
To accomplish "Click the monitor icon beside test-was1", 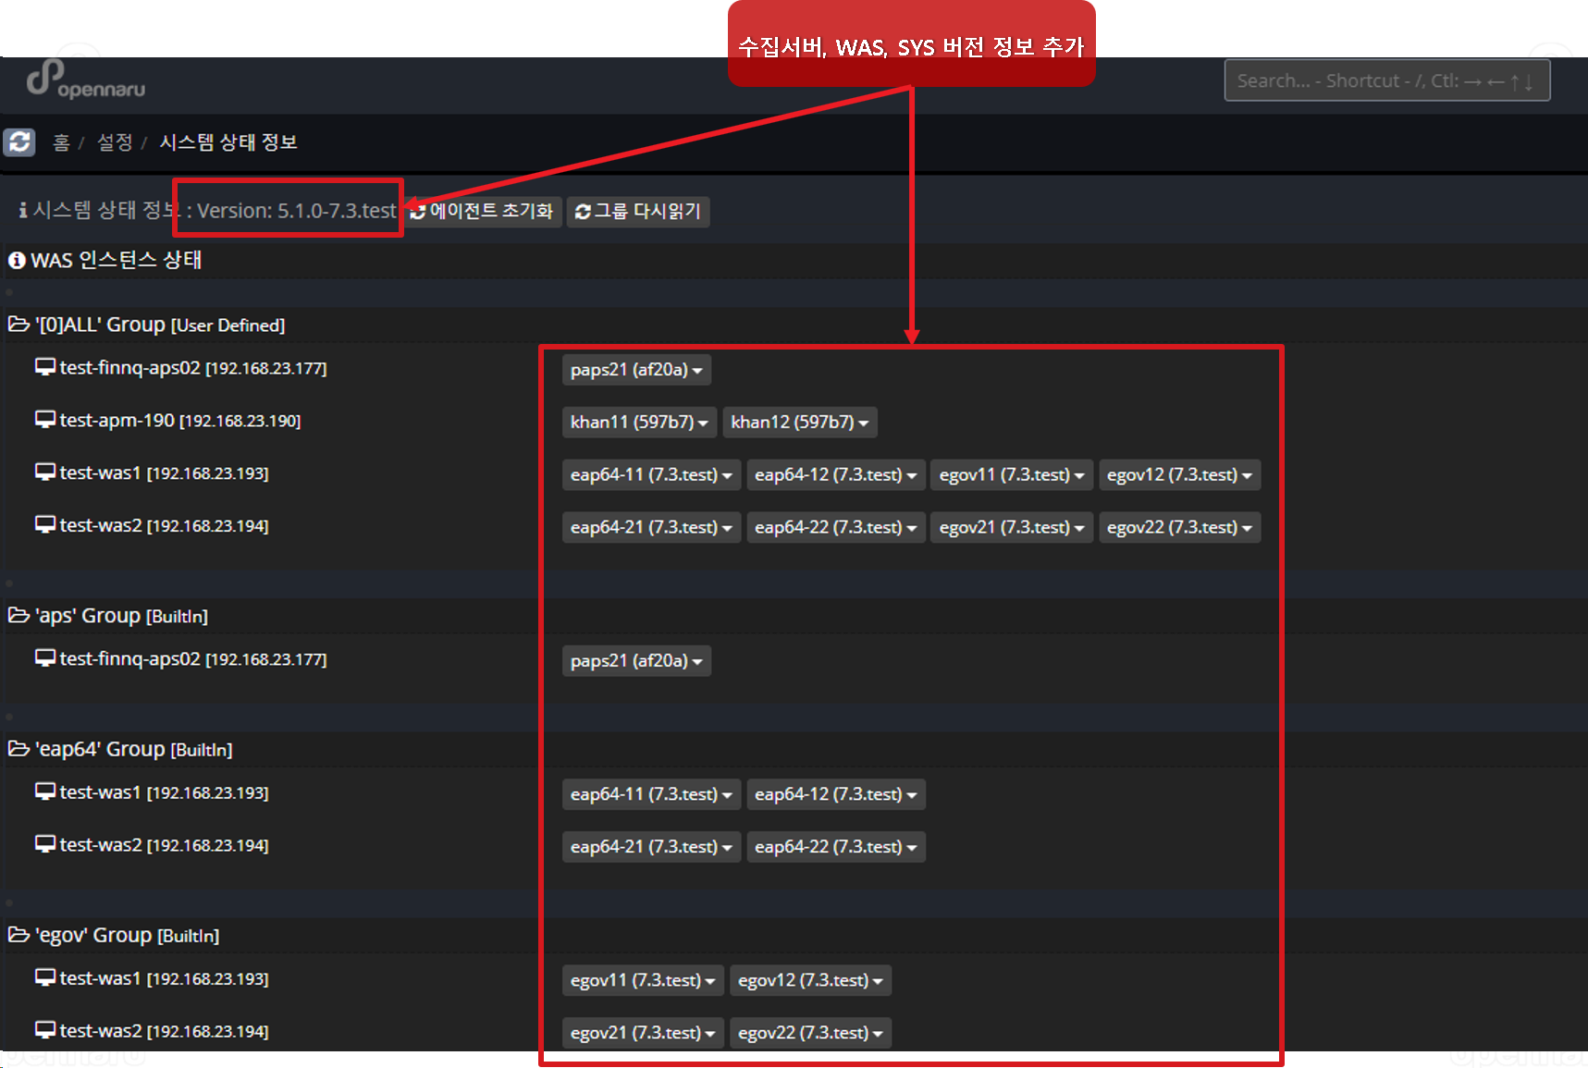I will point(43,471).
